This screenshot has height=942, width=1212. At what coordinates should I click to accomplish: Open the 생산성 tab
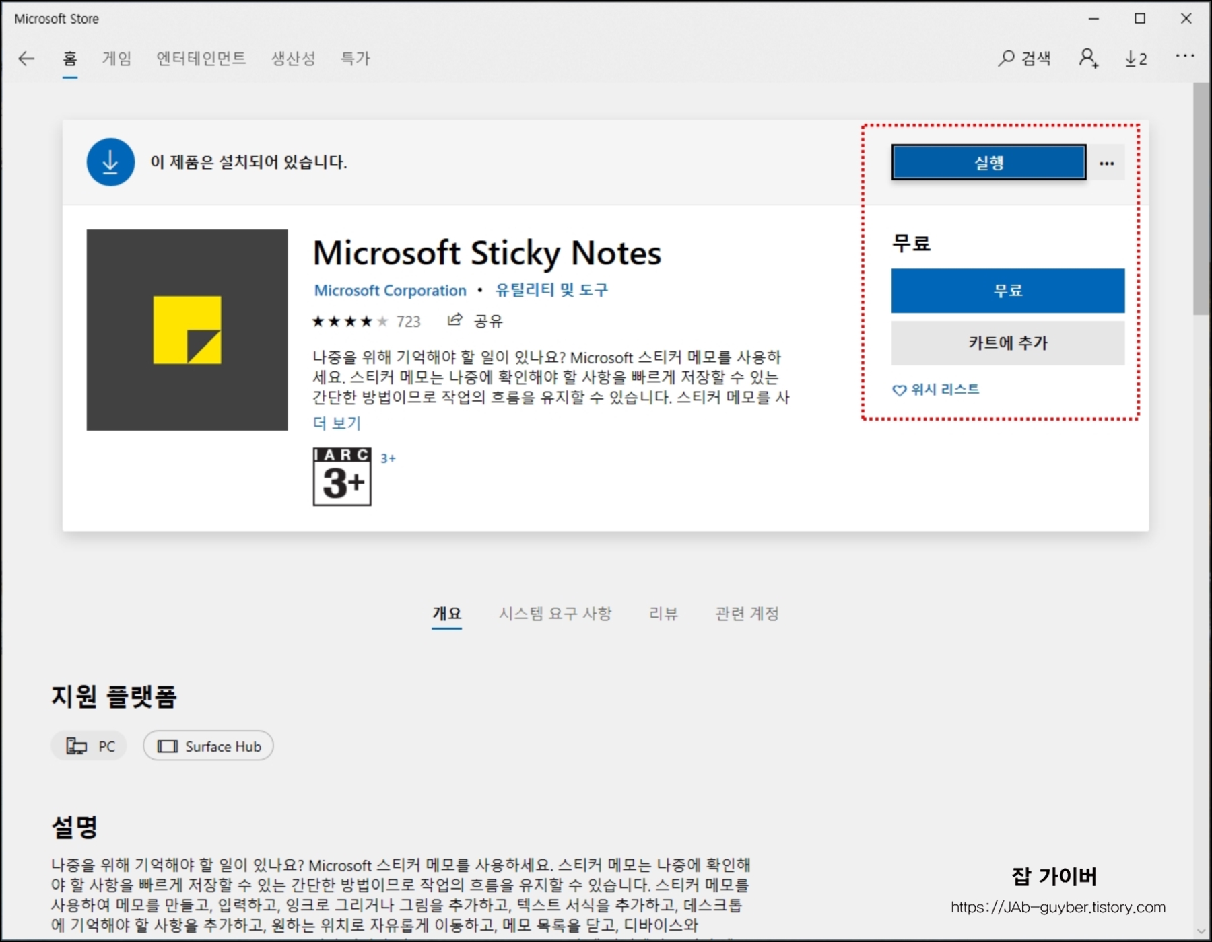click(293, 59)
